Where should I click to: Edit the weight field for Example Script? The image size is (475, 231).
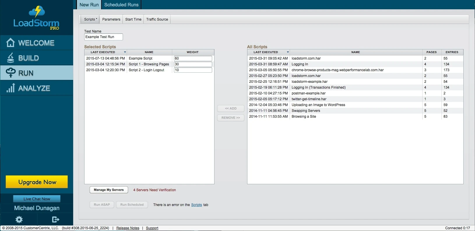[193, 58]
